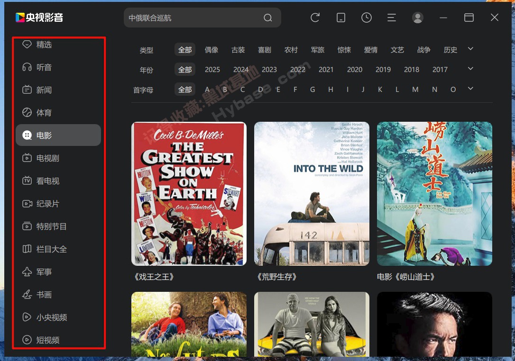Select 喜剧 genre filter
Screen dimensions: 515x361
click(265, 50)
